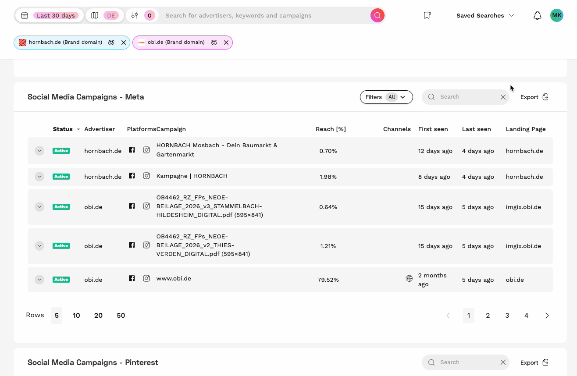This screenshot has width=577, height=376.
Task: Remove the obi.de filter chip
Action: point(226,43)
